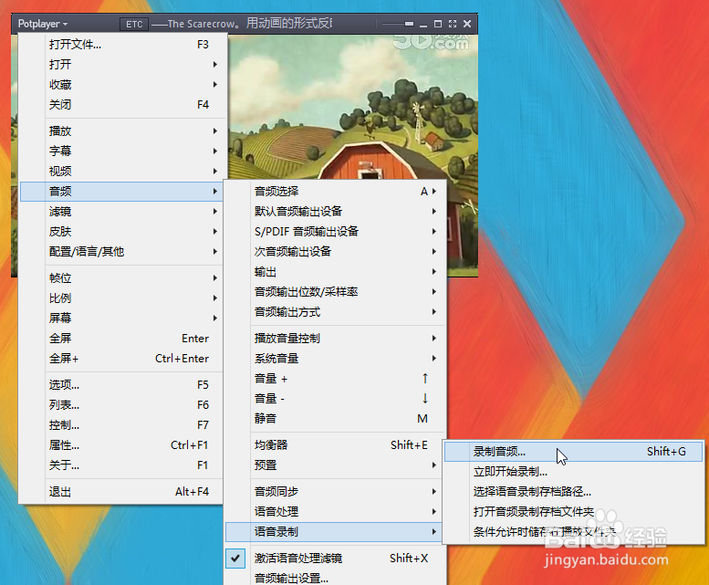The height and width of the screenshot is (585, 709).
Task: Maximize the Potplayer window
Action: point(438,24)
